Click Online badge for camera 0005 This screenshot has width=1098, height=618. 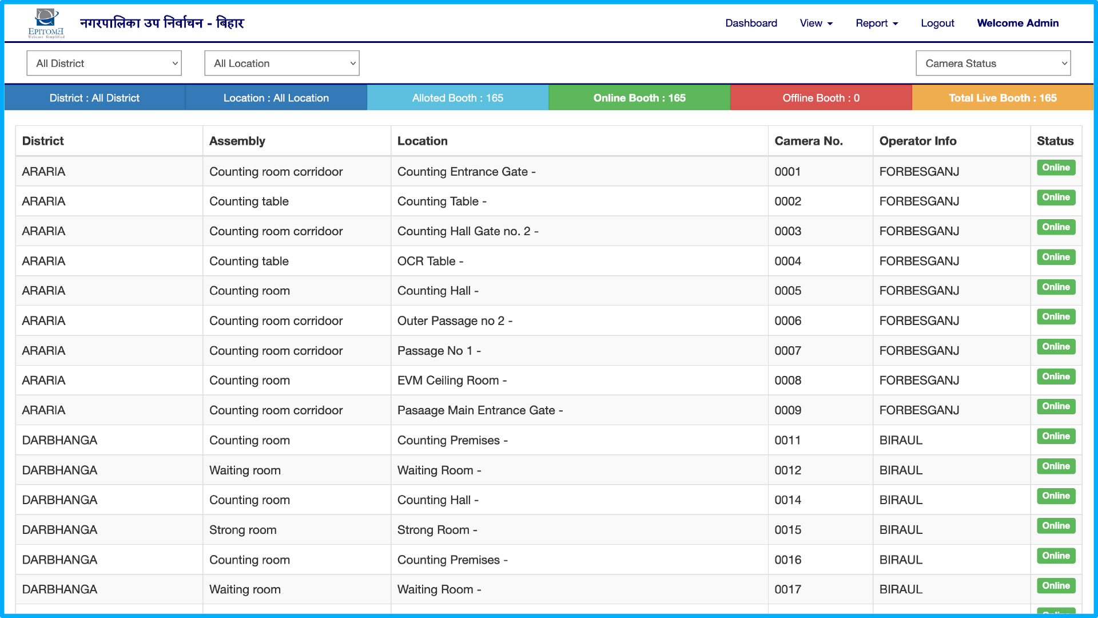pos(1056,287)
